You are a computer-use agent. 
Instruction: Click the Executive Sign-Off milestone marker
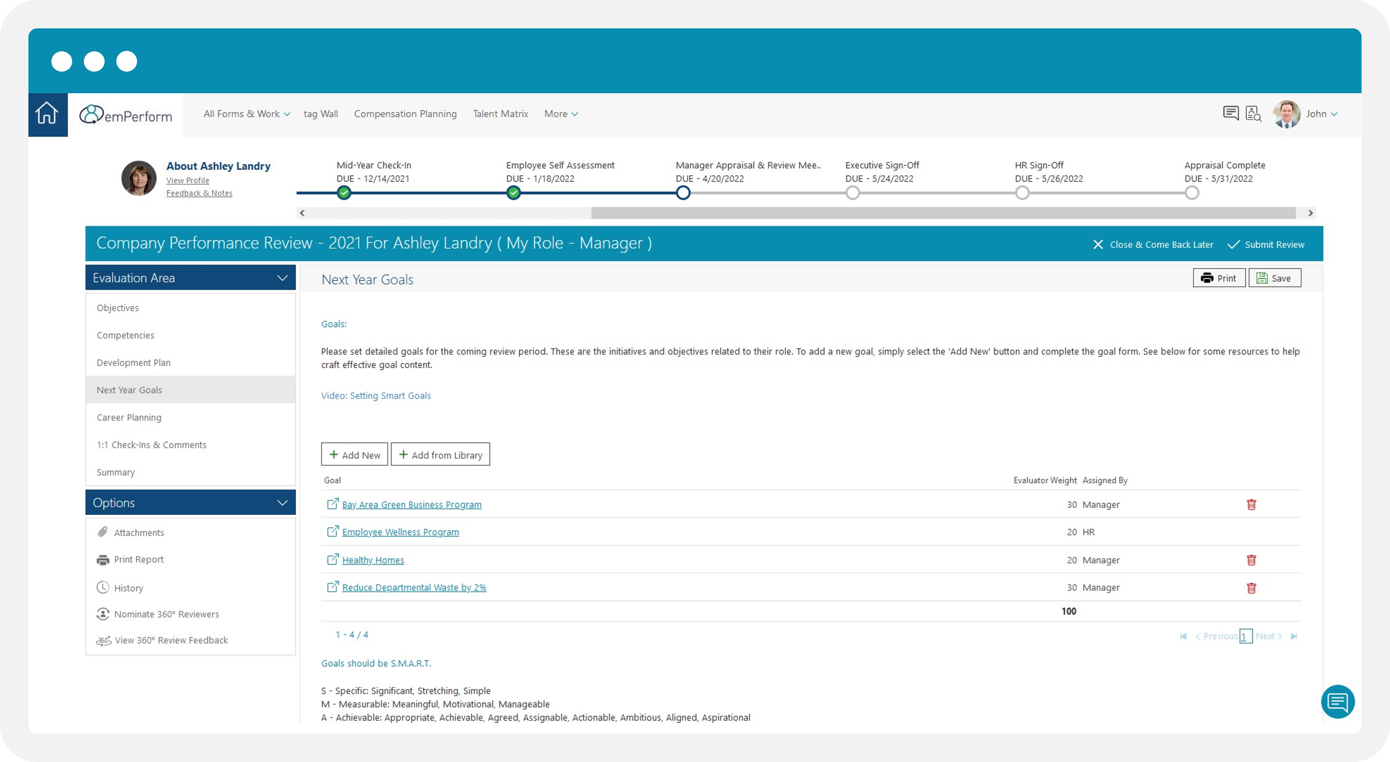point(853,192)
